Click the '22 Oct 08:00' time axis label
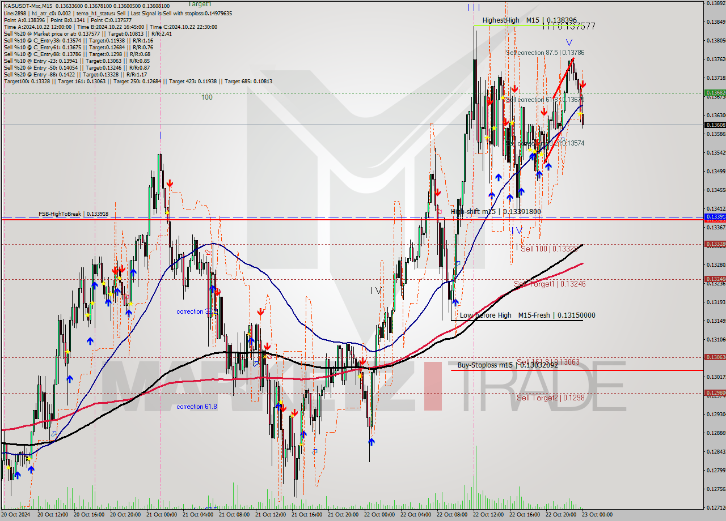The image size is (726, 521). pyautogui.click(x=451, y=515)
